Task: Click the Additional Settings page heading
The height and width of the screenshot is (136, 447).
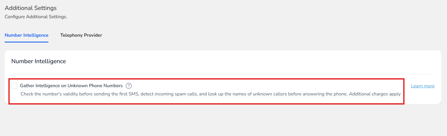Action: tap(31, 8)
